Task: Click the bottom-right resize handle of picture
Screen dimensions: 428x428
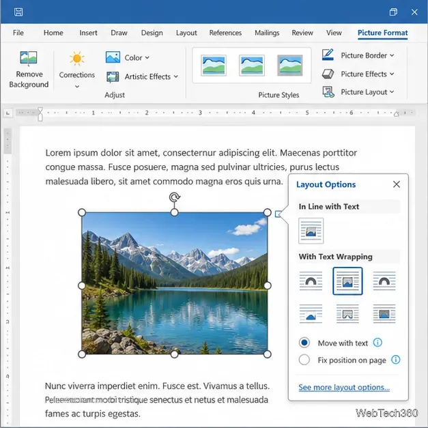Action: tap(268, 354)
